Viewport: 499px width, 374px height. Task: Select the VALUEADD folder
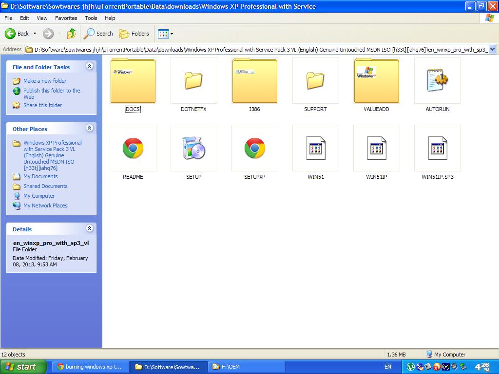point(377,80)
